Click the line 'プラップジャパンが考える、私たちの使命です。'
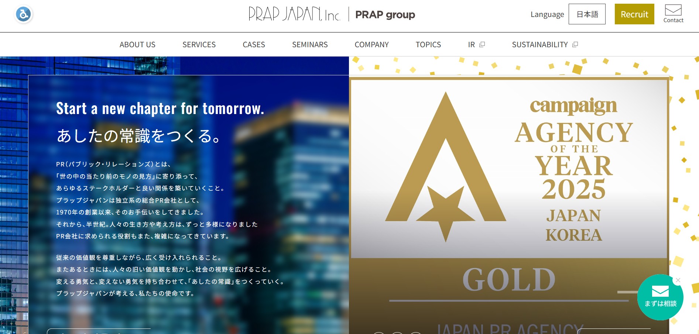 (x=126, y=293)
